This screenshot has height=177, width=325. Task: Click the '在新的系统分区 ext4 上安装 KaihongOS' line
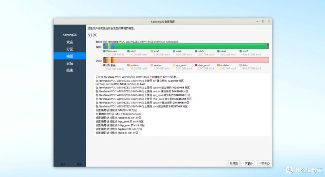(x=118, y=114)
